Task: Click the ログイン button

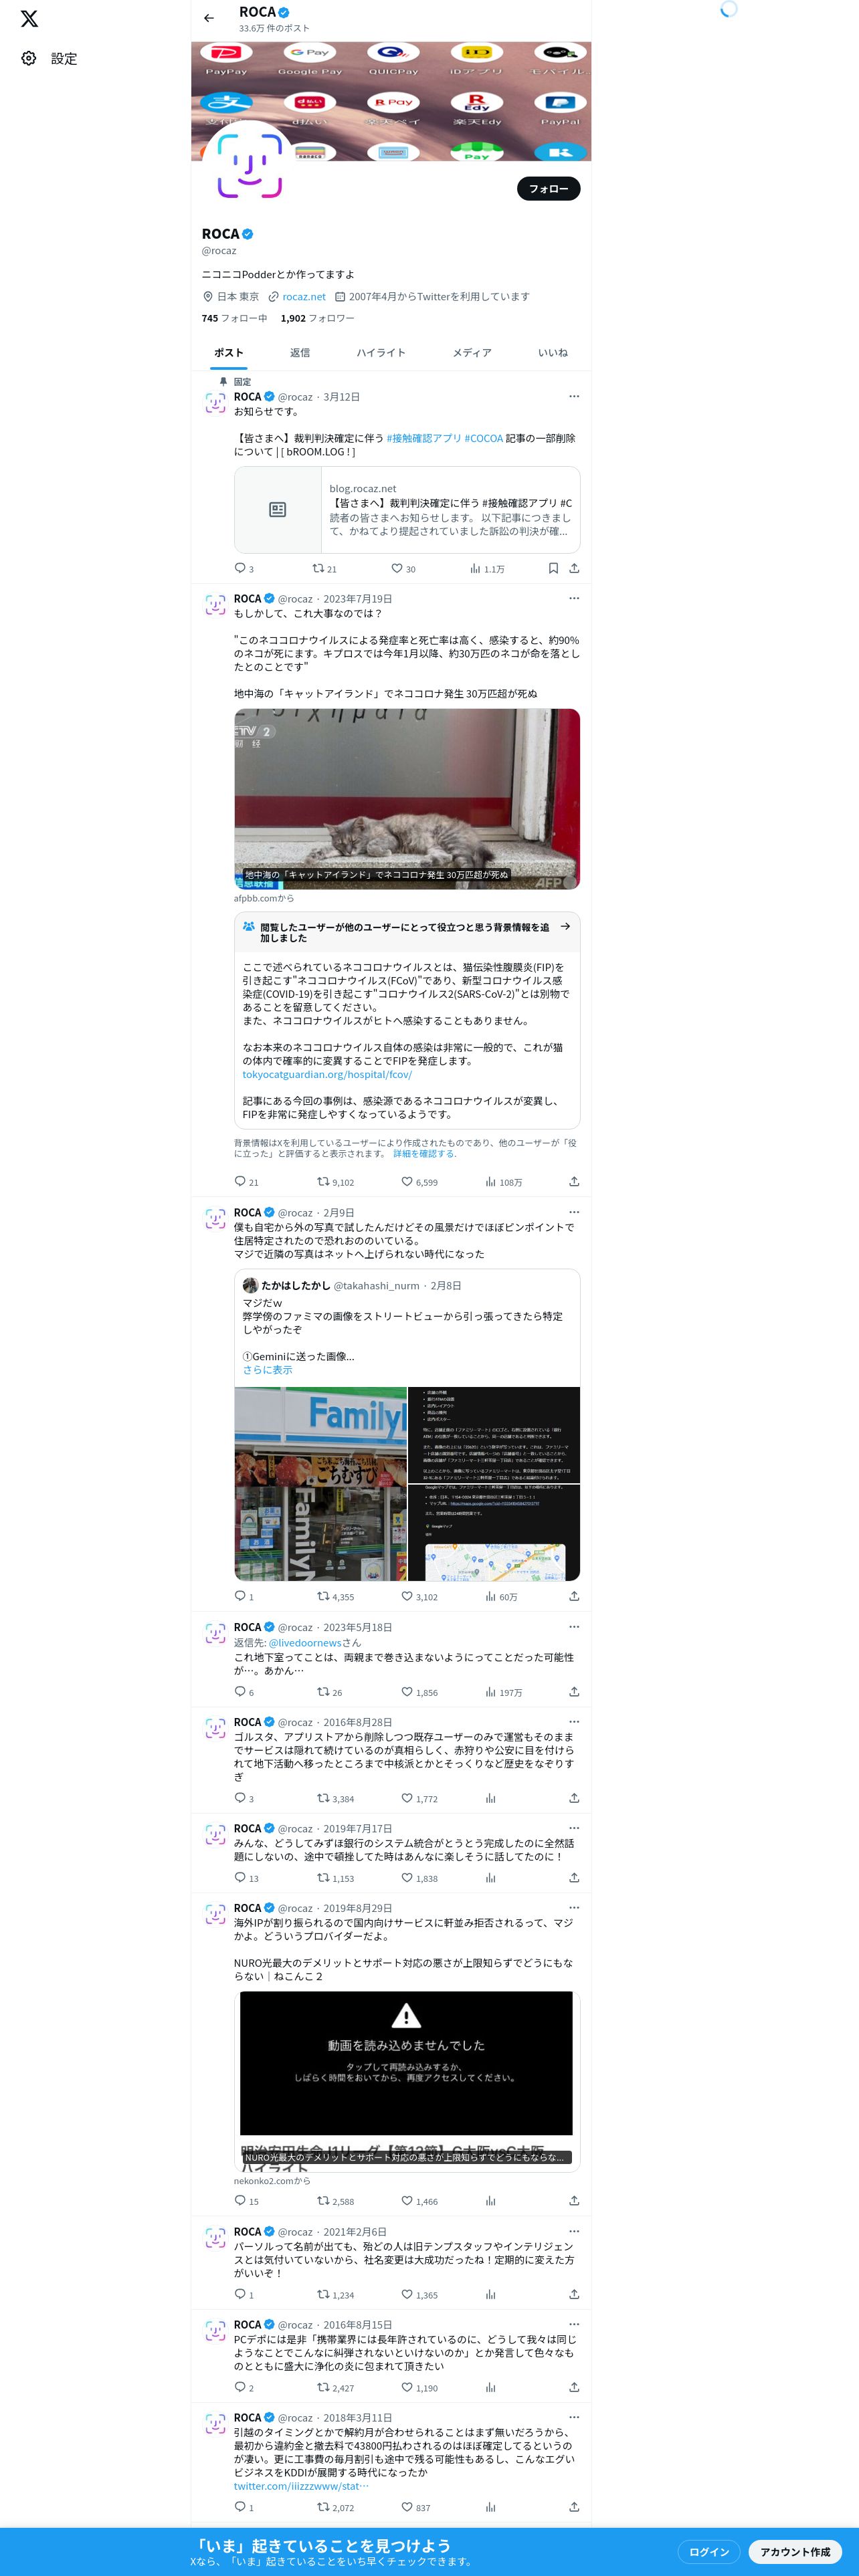Action: tap(709, 2552)
